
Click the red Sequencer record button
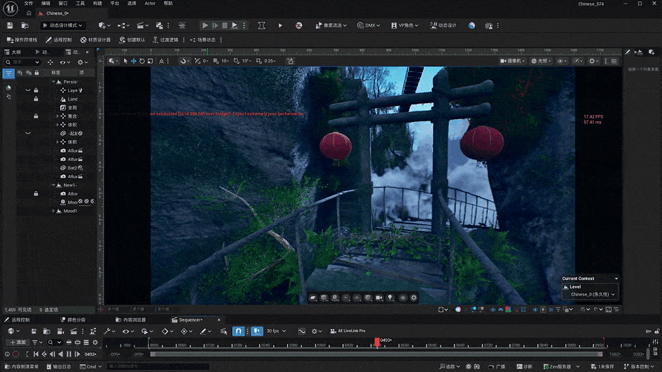pos(15,354)
